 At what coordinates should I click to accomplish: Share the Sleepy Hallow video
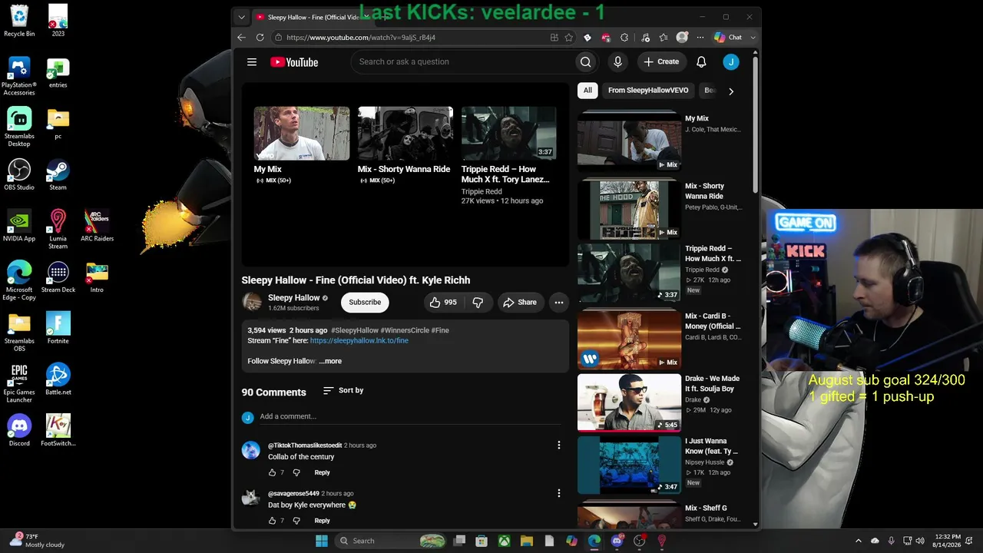(x=520, y=303)
